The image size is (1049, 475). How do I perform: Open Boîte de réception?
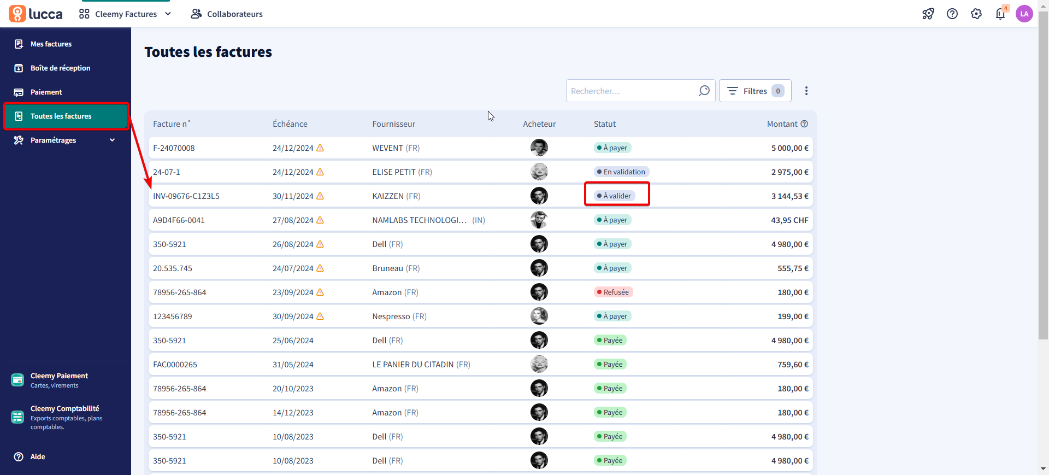(66, 68)
